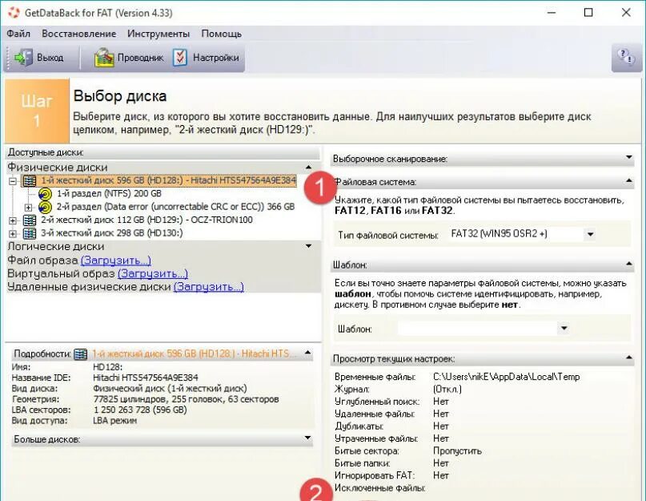Open the Восстановление menu
Viewport: 646px width, 501px height.
[x=78, y=34]
